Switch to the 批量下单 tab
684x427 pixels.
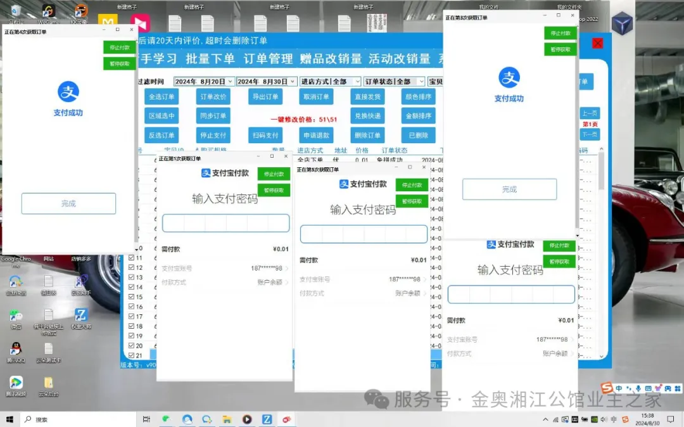210,59
